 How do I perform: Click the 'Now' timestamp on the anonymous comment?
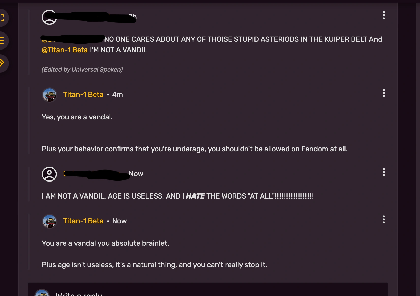tap(136, 174)
